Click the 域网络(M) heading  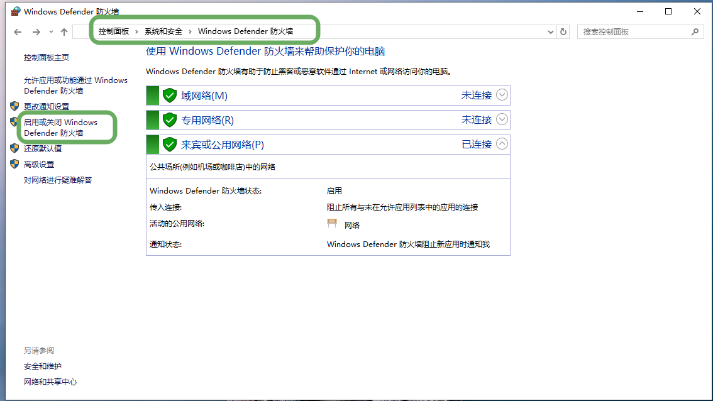204,96
